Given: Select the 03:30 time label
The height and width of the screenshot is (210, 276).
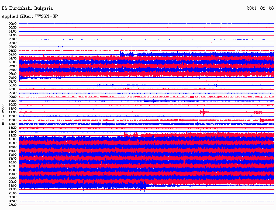Looking at the screenshot, I should [13, 51].
